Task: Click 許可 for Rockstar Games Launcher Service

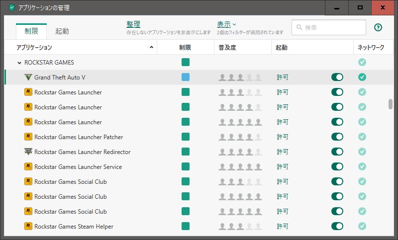Action: coord(282,167)
